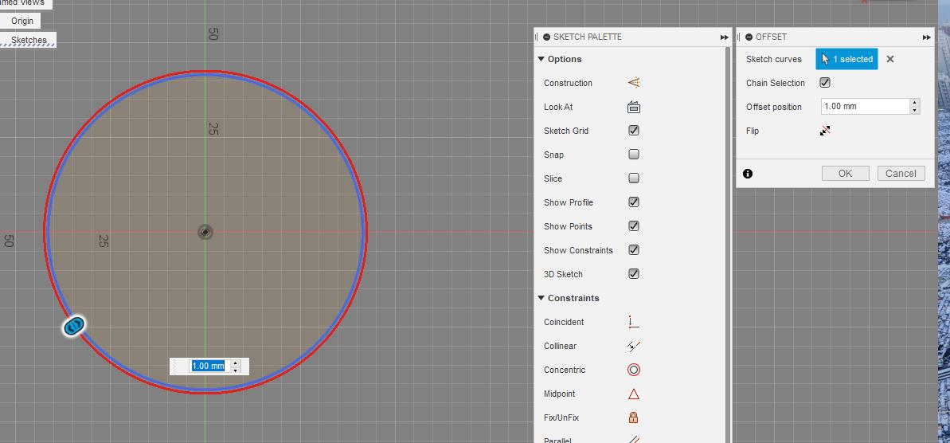Click the Construction icon in Sketch Palette

(x=634, y=82)
